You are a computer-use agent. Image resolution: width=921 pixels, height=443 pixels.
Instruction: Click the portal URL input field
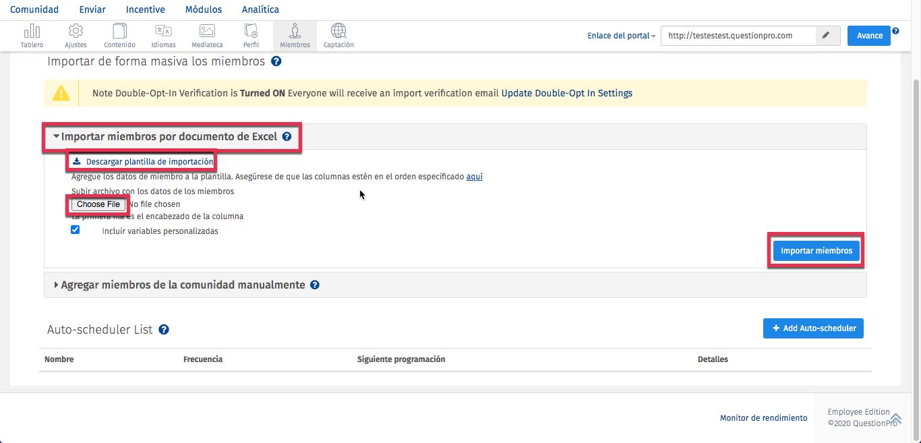[x=738, y=36]
